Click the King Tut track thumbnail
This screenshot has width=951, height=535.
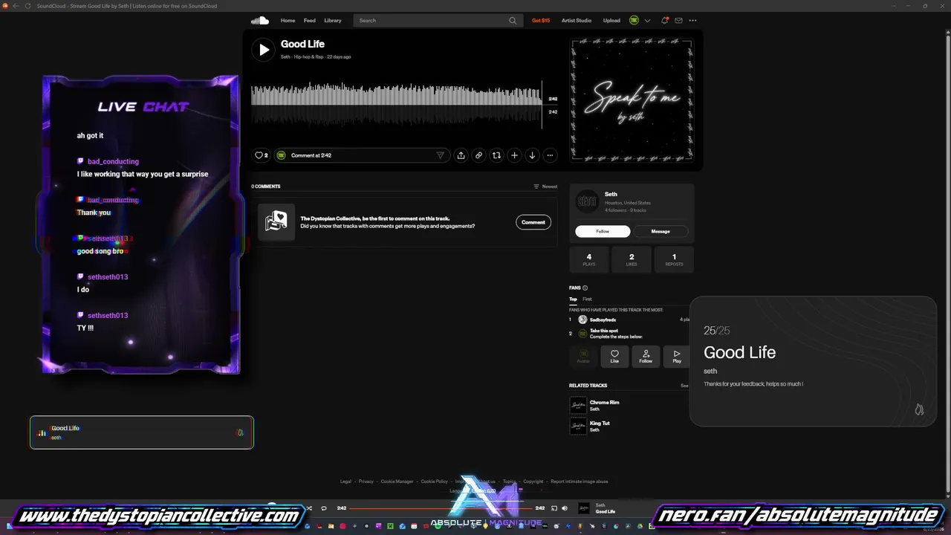578,427
